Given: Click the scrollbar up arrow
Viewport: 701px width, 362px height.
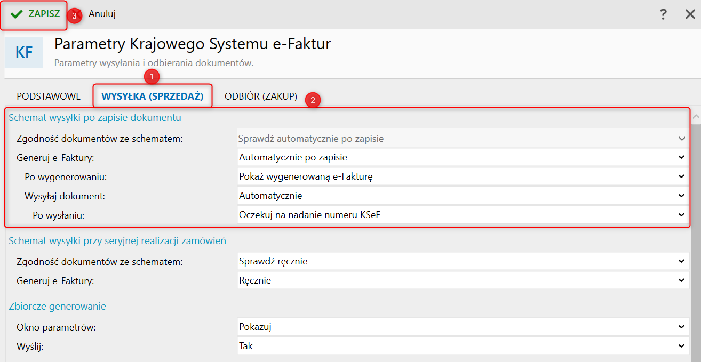Looking at the screenshot, I should [x=696, y=116].
